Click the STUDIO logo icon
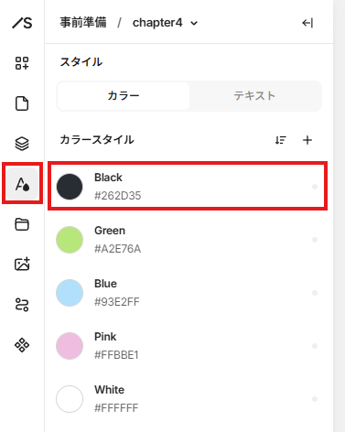The width and height of the screenshot is (345, 432). (x=22, y=23)
